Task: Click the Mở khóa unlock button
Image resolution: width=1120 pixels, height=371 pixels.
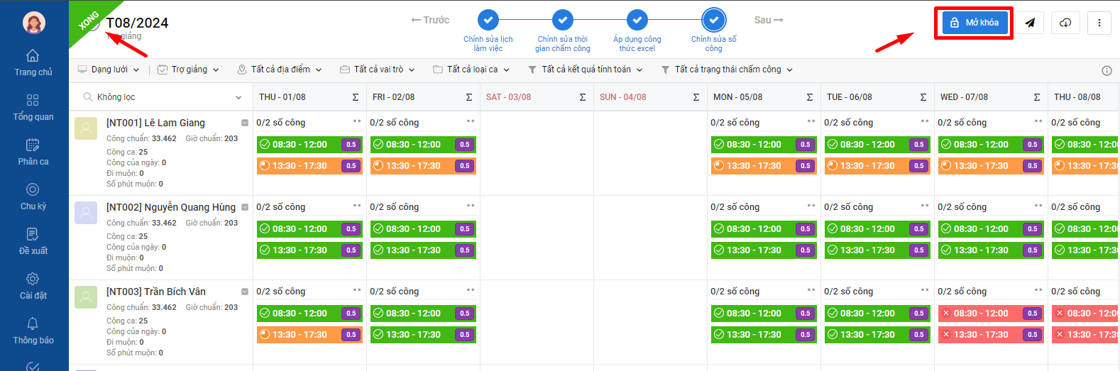Action: coord(974,23)
